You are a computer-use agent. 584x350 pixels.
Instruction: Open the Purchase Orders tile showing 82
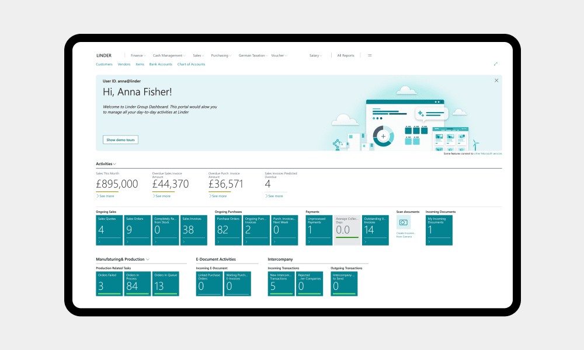pyautogui.click(x=228, y=230)
